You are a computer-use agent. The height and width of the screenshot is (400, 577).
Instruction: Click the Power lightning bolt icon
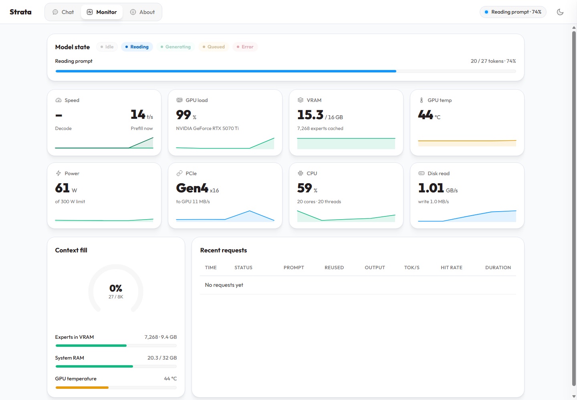pyautogui.click(x=59, y=174)
